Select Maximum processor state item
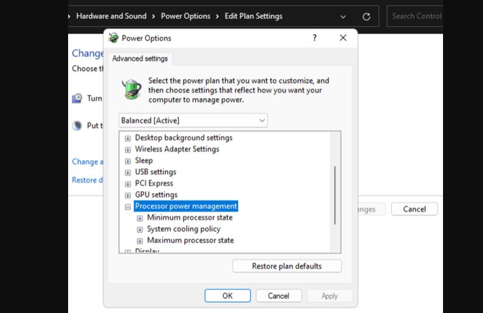 [191, 241]
